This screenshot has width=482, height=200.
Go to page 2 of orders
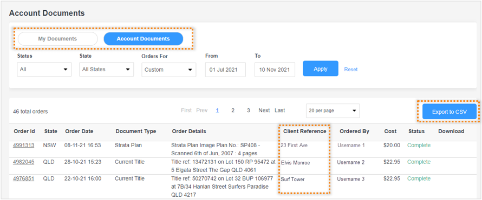[x=233, y=111]
